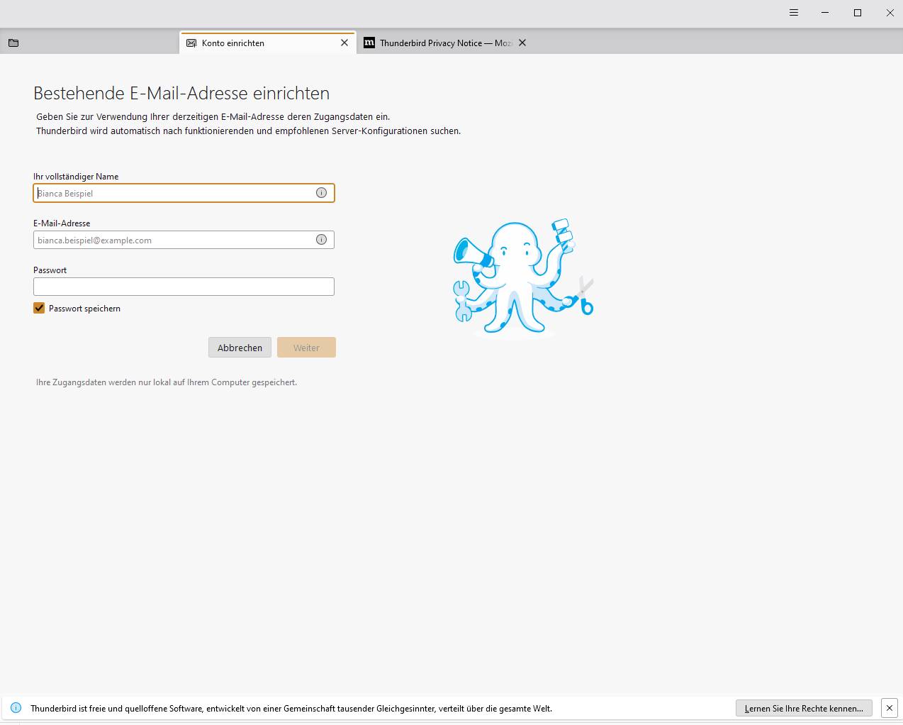The image size is (903, 725).
Task: Dismiss the bottom notification bar
Action: click(x=890, y=708)
